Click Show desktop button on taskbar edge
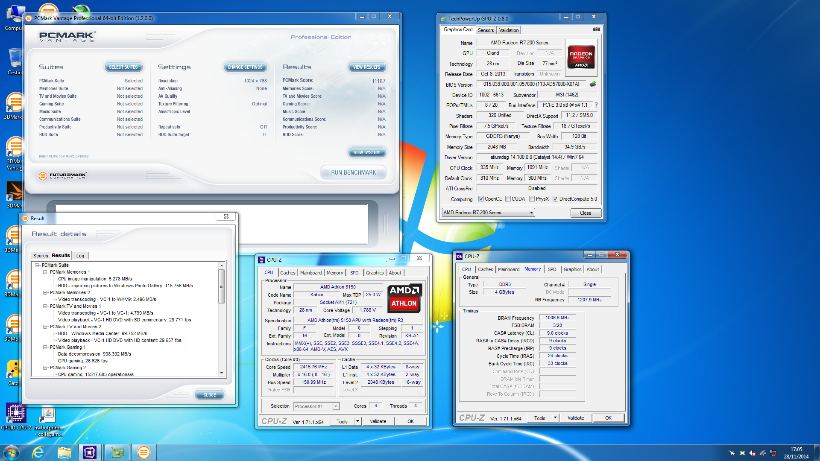 point(817,452)
